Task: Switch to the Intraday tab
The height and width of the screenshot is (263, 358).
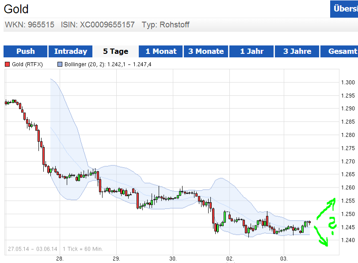Action: pos(71,51)
